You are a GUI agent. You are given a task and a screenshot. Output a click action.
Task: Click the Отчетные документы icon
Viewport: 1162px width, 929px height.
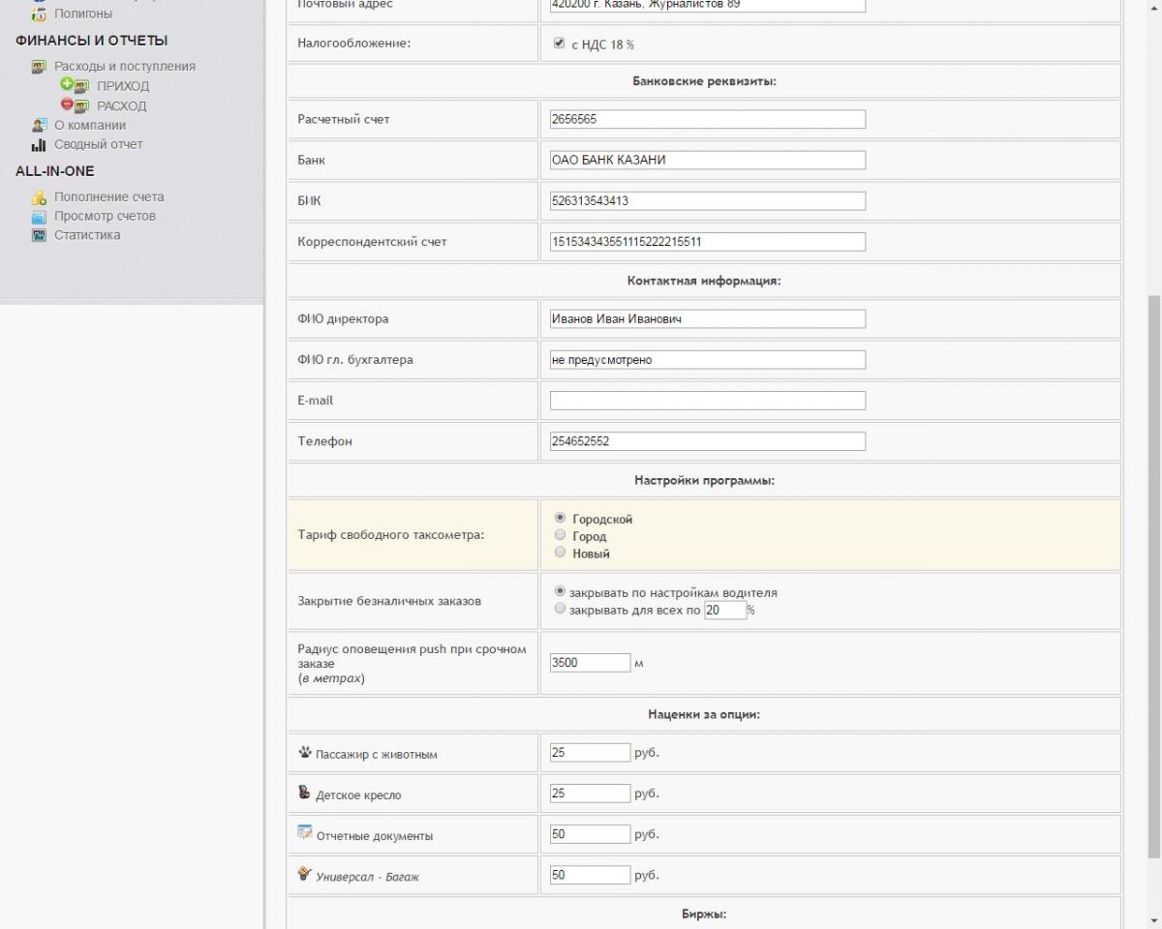[x=305, y=832]
